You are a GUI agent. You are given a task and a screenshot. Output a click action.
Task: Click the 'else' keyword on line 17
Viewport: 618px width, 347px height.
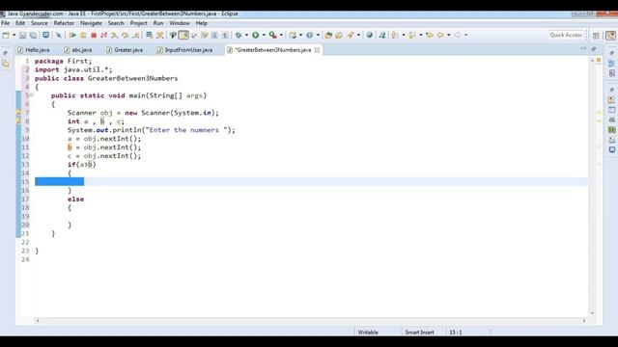click(75, 200)
